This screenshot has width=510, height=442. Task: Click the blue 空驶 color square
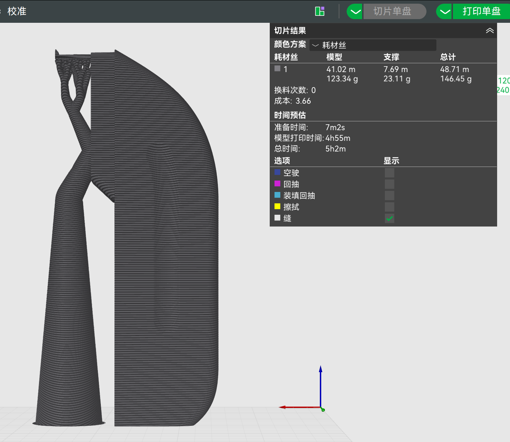pyautogui.click(x=277, y=172)
